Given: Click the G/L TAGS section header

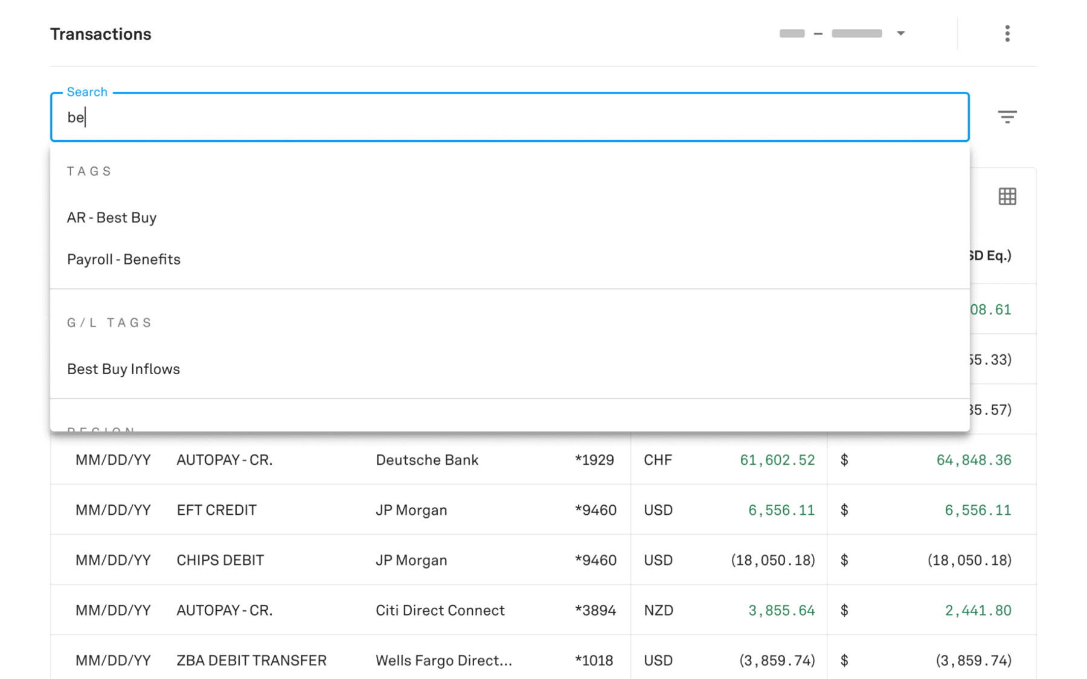Looking at the screenshot, I should [x=109, y=322].
